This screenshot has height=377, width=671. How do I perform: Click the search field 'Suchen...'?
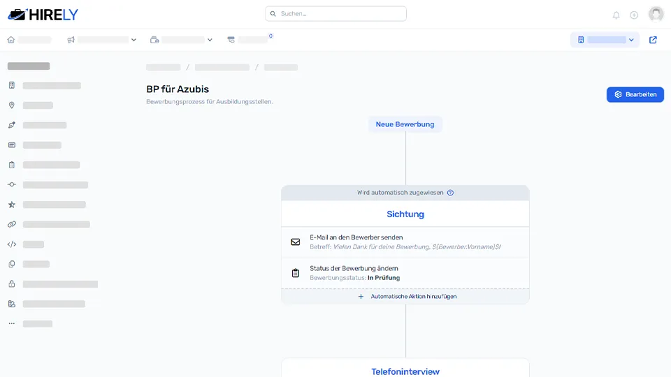[x=335, y=14]
